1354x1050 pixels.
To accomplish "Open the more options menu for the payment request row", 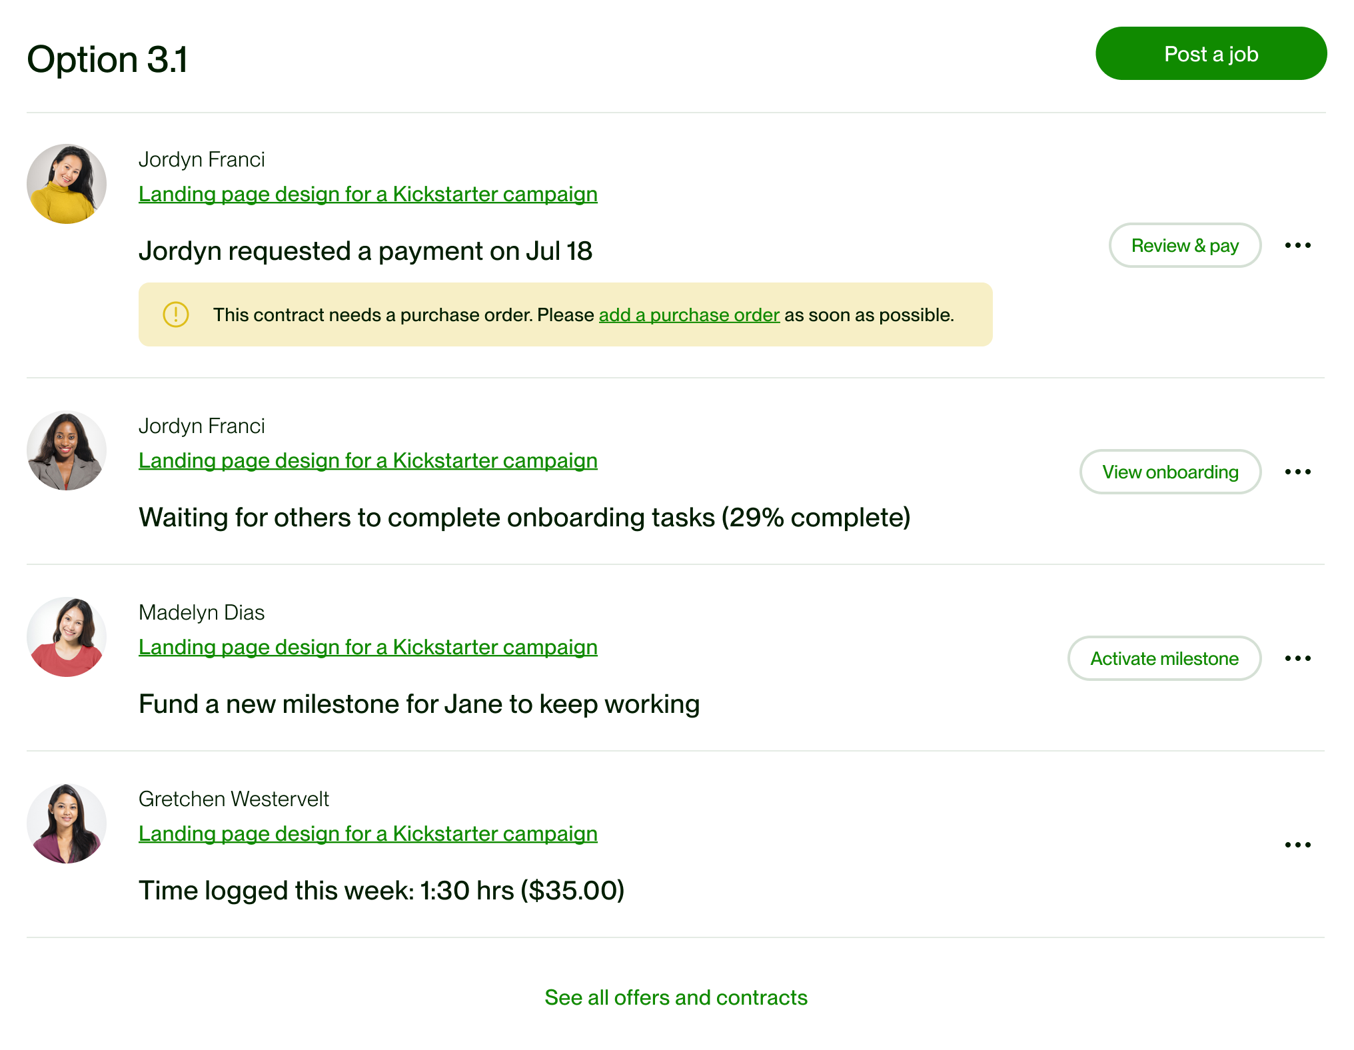I will coord(1297,245).
